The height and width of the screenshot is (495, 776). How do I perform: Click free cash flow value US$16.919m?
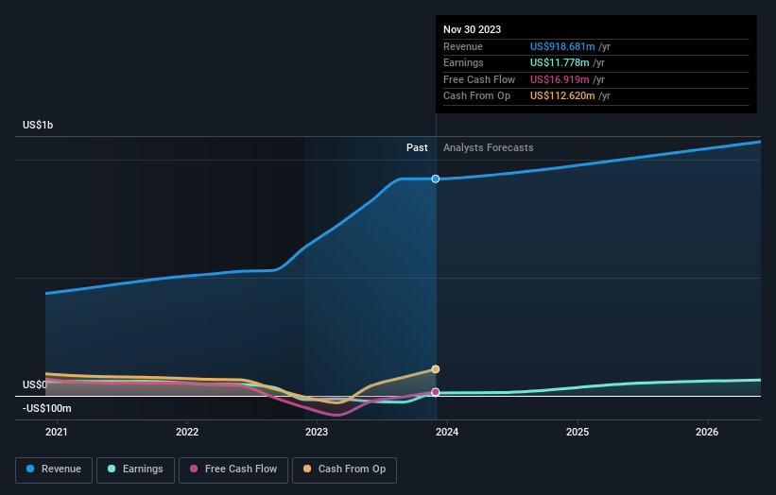(x=560, y=79)
